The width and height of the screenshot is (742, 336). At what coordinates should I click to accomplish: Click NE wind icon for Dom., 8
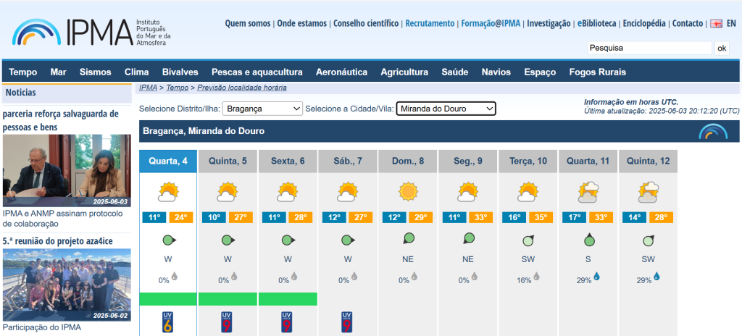tap(409, 238)
